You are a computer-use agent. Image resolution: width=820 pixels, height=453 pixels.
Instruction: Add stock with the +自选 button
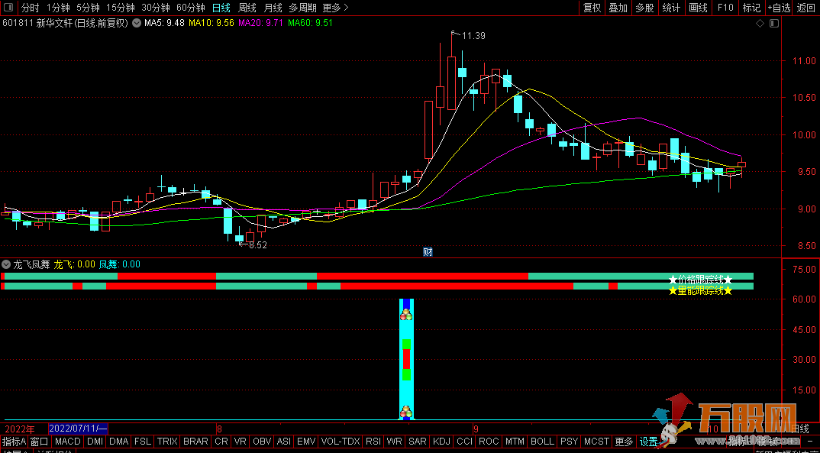(x=780, y=8)
